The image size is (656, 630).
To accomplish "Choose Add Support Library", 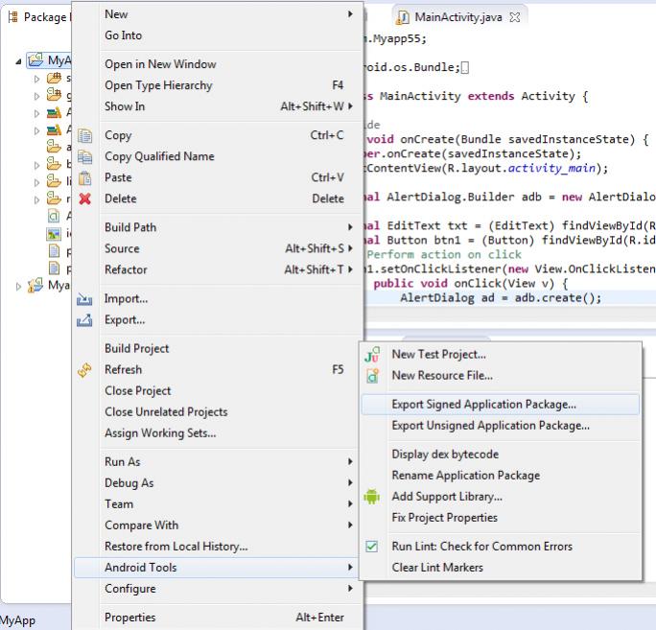I will click(x=501, y=497).
